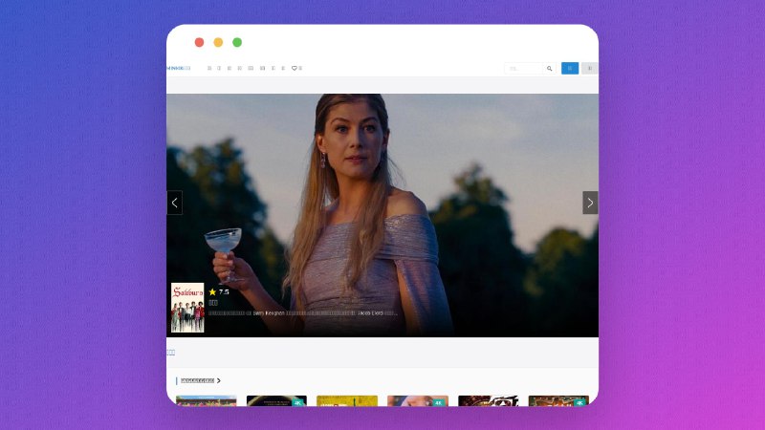The height and width of the screenshot is (430, 765).
Task: Click the yellow star rating icon
Action: coord(212,292)
